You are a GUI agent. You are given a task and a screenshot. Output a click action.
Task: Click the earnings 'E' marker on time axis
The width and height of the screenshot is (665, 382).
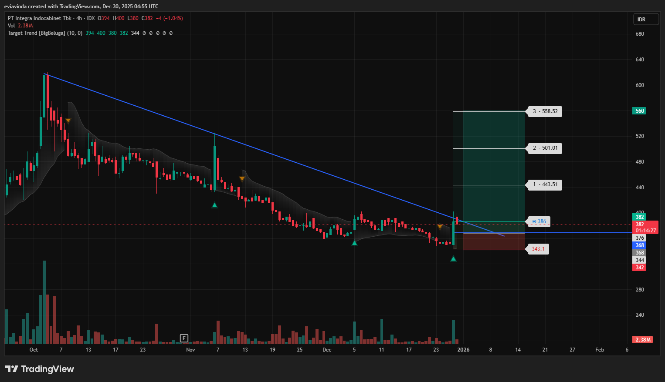(184, 338)
